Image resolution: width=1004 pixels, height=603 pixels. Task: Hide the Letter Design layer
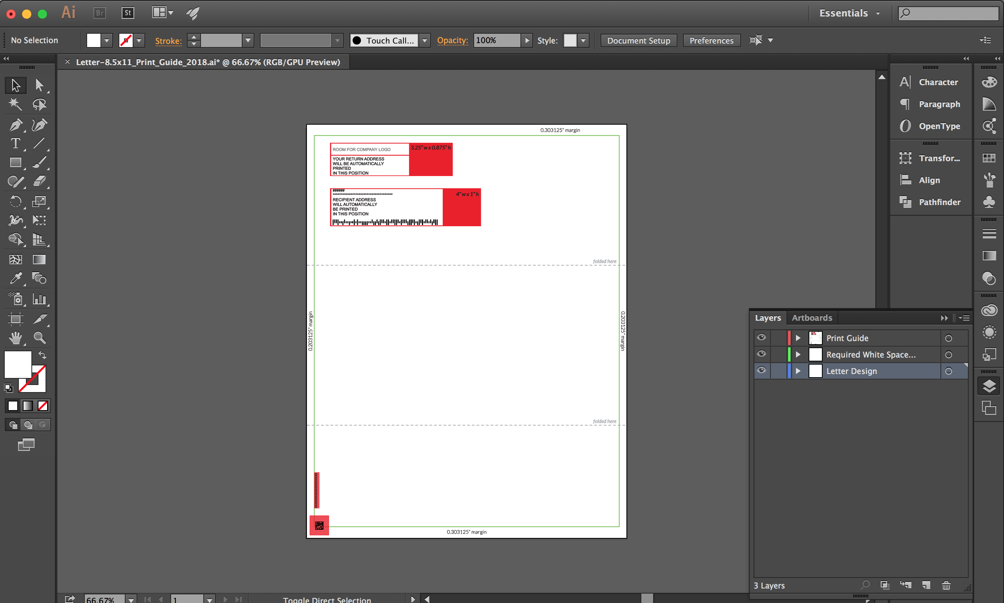click(x=761, y=371)
